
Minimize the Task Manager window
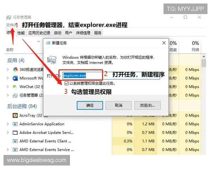coord(172,17)
